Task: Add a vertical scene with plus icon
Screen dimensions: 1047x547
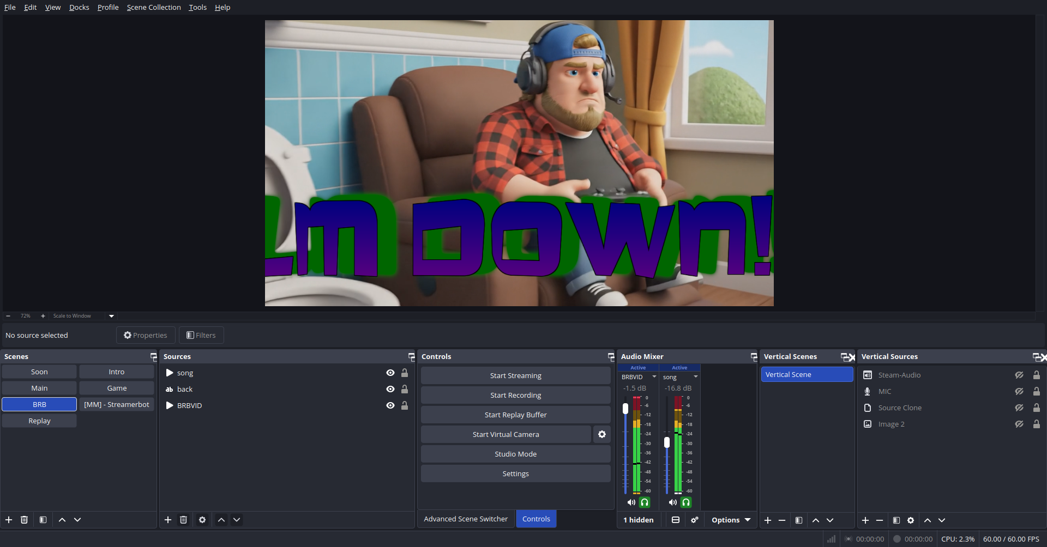Action: pyautogui.click(x=768, y=520)
